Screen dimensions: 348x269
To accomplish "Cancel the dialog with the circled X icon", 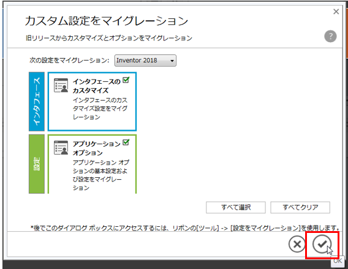I will 297,244.
